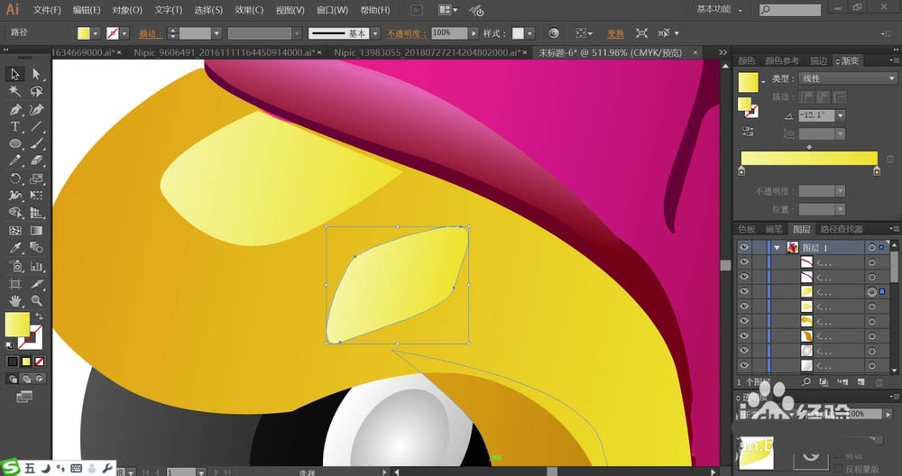Enable Draw Behind mode in toolbox
Screen dimensions: 902x476
pos(26,379)
